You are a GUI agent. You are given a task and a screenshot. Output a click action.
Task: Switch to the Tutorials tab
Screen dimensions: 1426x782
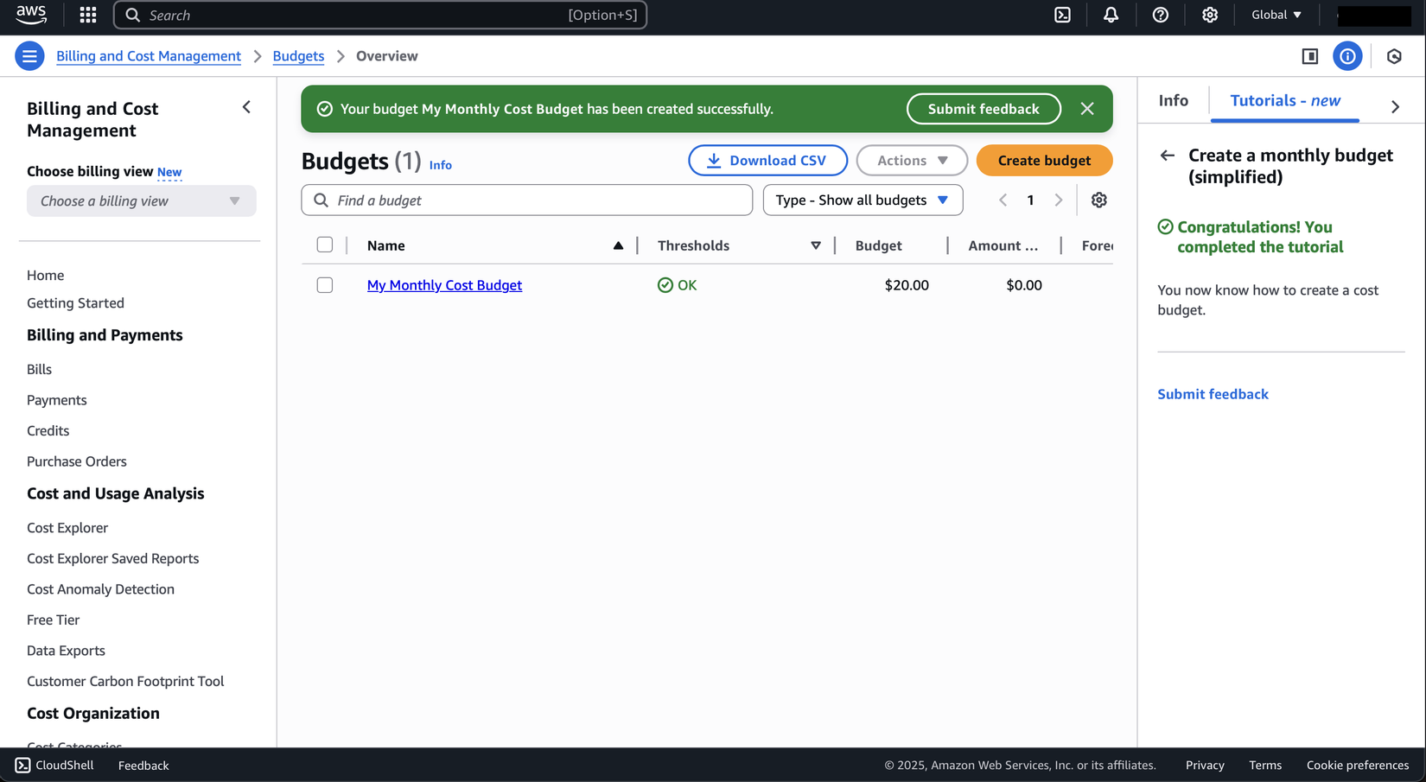click(x=1285, y=100)
